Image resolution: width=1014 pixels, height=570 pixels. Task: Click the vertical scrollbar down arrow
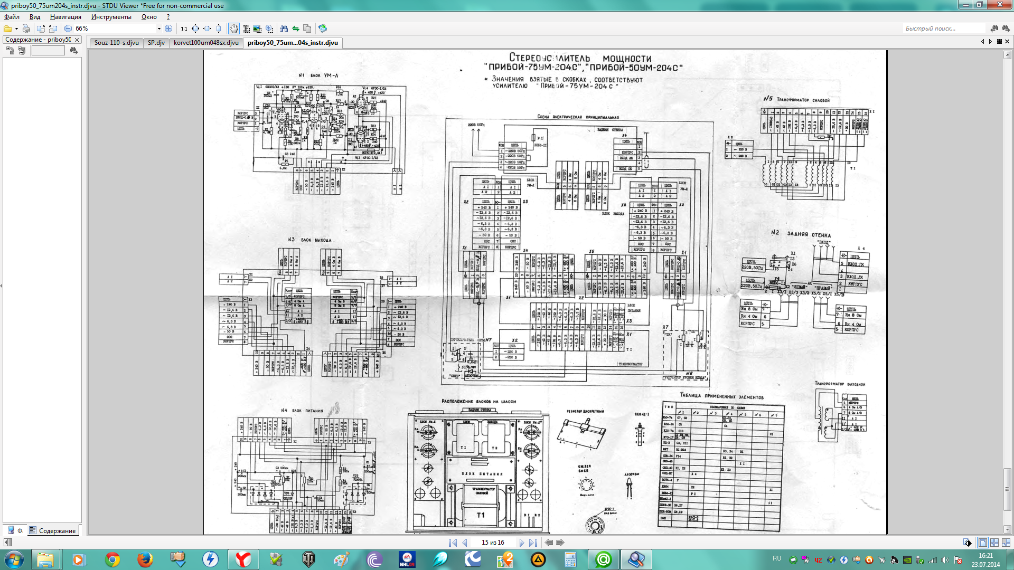click(1007, 529)
